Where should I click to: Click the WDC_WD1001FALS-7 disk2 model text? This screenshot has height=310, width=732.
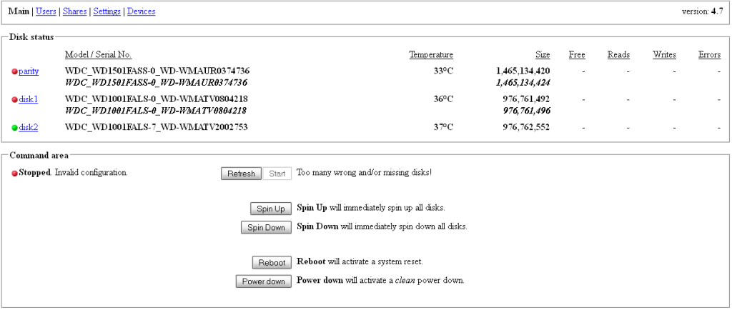click(x=157, y=127)
